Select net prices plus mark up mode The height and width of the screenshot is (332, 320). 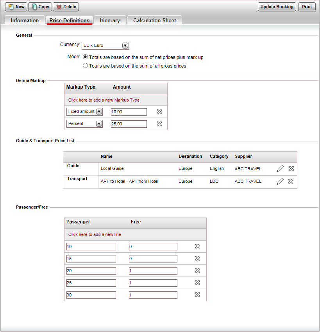pyautogui.click(x=85, y=57)
